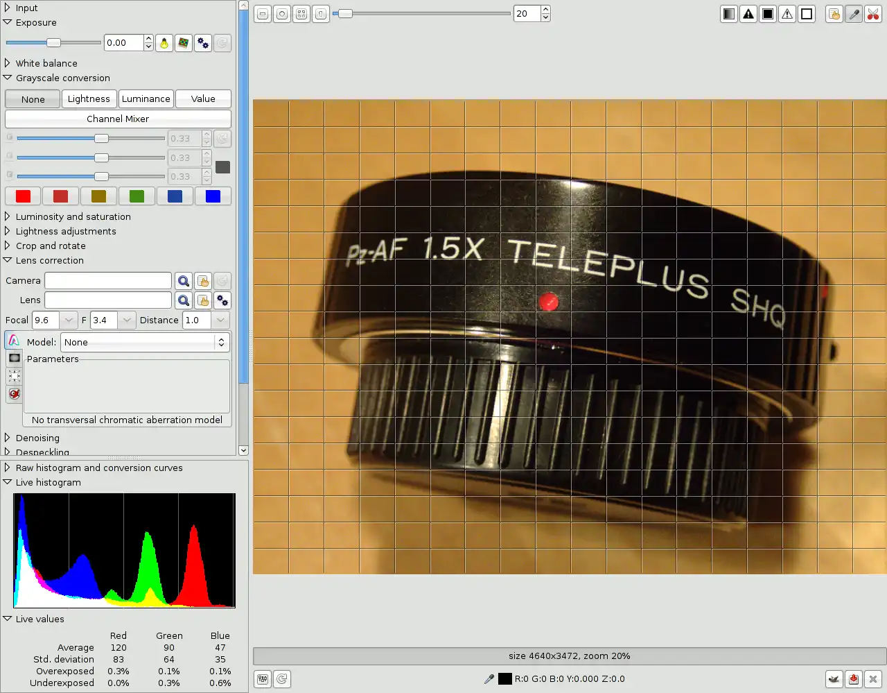
Task: Click the gears icon in Exposure row
Action: [203, 43]
